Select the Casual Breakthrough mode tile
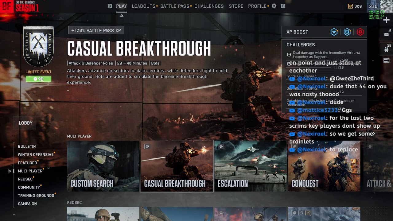This screenshot has width=393, height=221. coord(177,166)
